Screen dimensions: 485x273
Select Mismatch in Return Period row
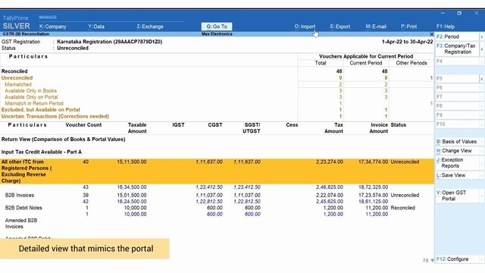coord(217,103)
